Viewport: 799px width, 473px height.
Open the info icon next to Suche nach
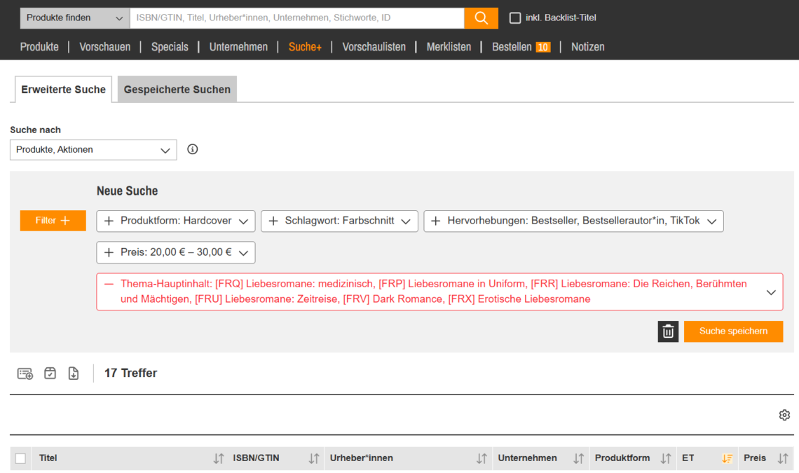pyautogui.click(x=192, y=149)
